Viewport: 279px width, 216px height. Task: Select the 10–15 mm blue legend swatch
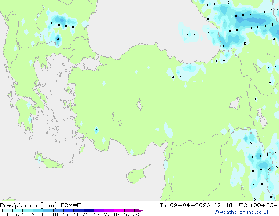[58, 210]
